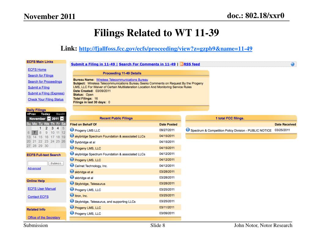313x235 pixels.
Task: Click the RSS feed text link
Action: tap(192, 64)
